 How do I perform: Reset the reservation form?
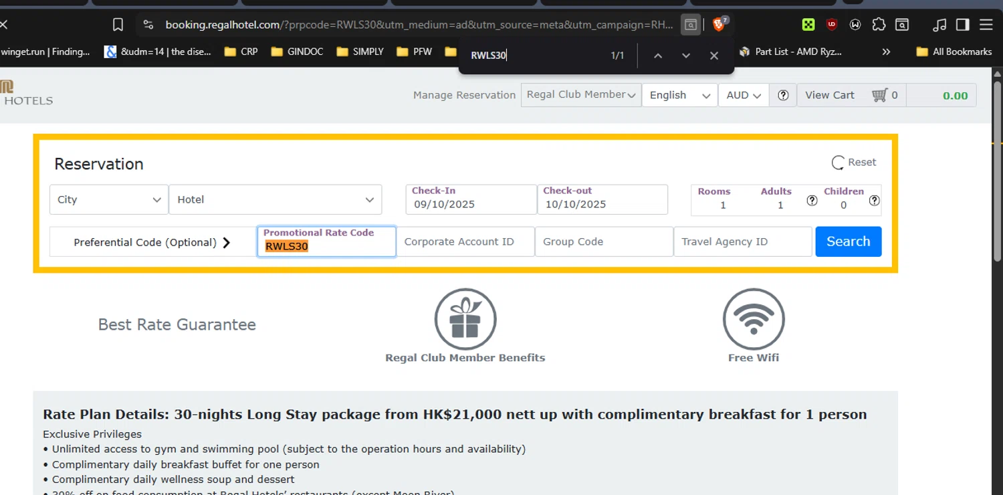[x=854, y=162]
